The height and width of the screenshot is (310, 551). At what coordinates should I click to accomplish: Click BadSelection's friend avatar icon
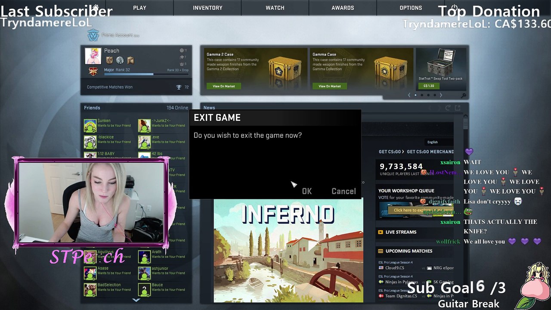pos(90,289)
